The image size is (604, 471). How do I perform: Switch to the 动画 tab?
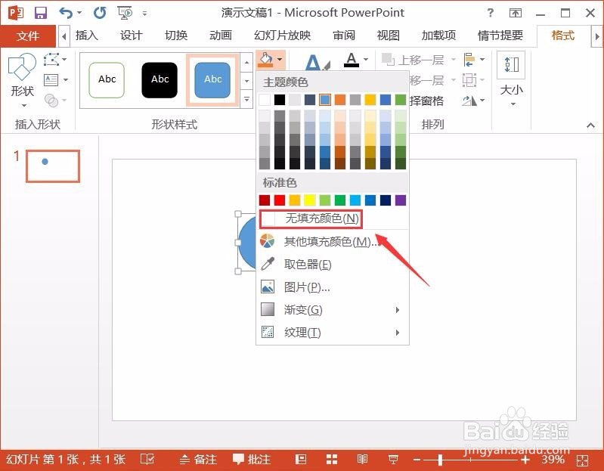221,36
